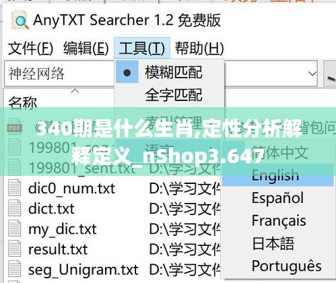
Task: Click the 神经网络 search input field
Action: (x=59, y=73)
